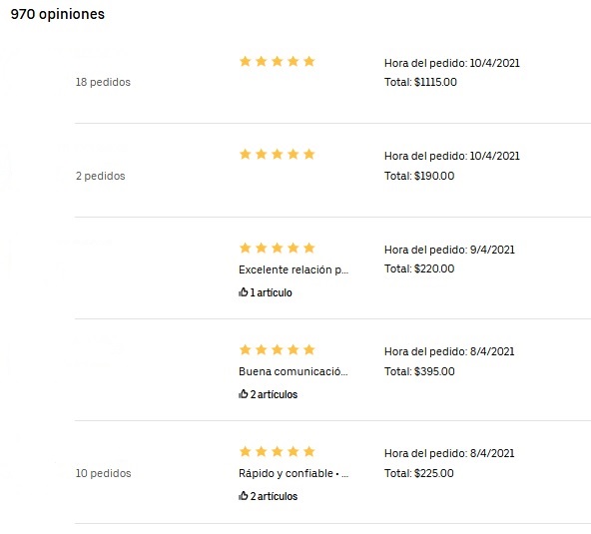Click thumbs-up icon on $395.00 review
Viewport: 591px width, 534px height.
244,394
